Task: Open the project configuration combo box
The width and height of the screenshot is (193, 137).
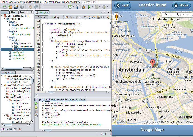Action: click(x=54, y=7)
